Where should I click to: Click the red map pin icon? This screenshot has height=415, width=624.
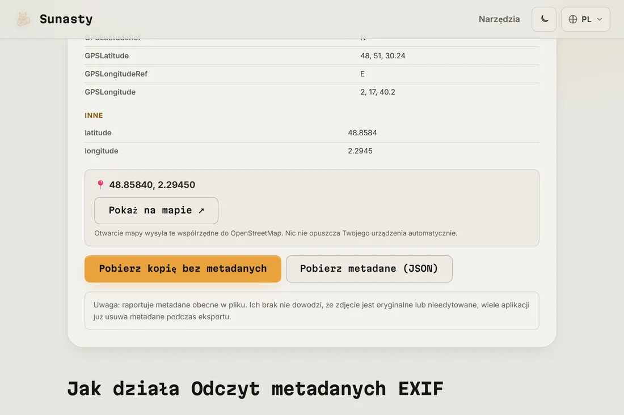click(100, 184)
